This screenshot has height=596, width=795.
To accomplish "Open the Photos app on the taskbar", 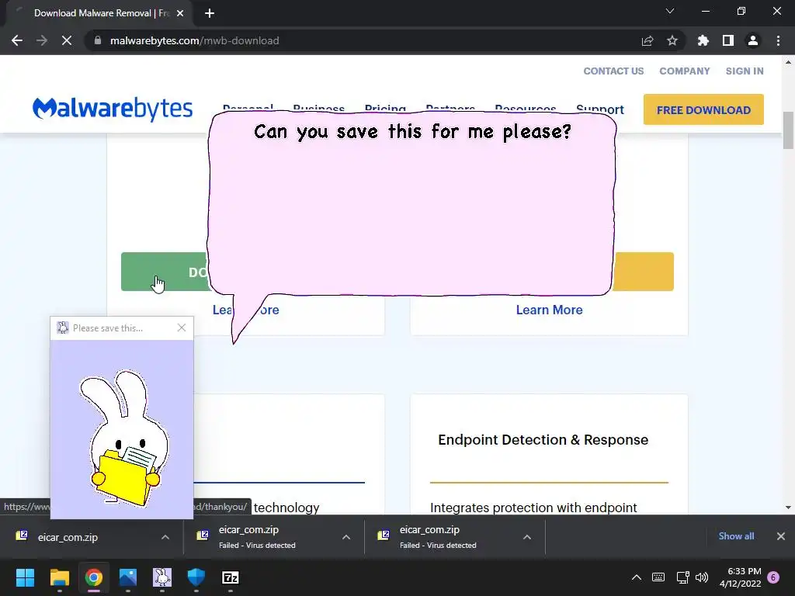I will click(x=128, y=577).
